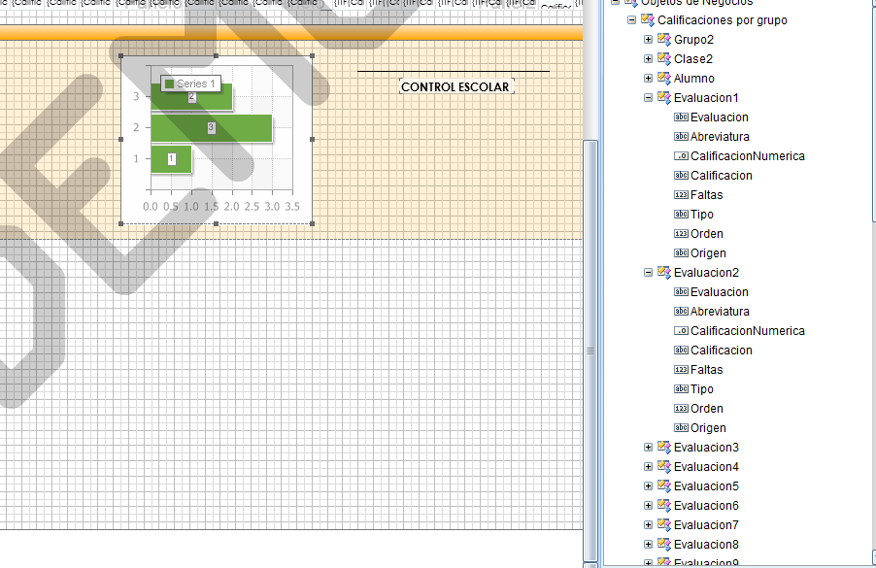Click abc icon of Calificacion under Evaluacion1

[681, 176]
